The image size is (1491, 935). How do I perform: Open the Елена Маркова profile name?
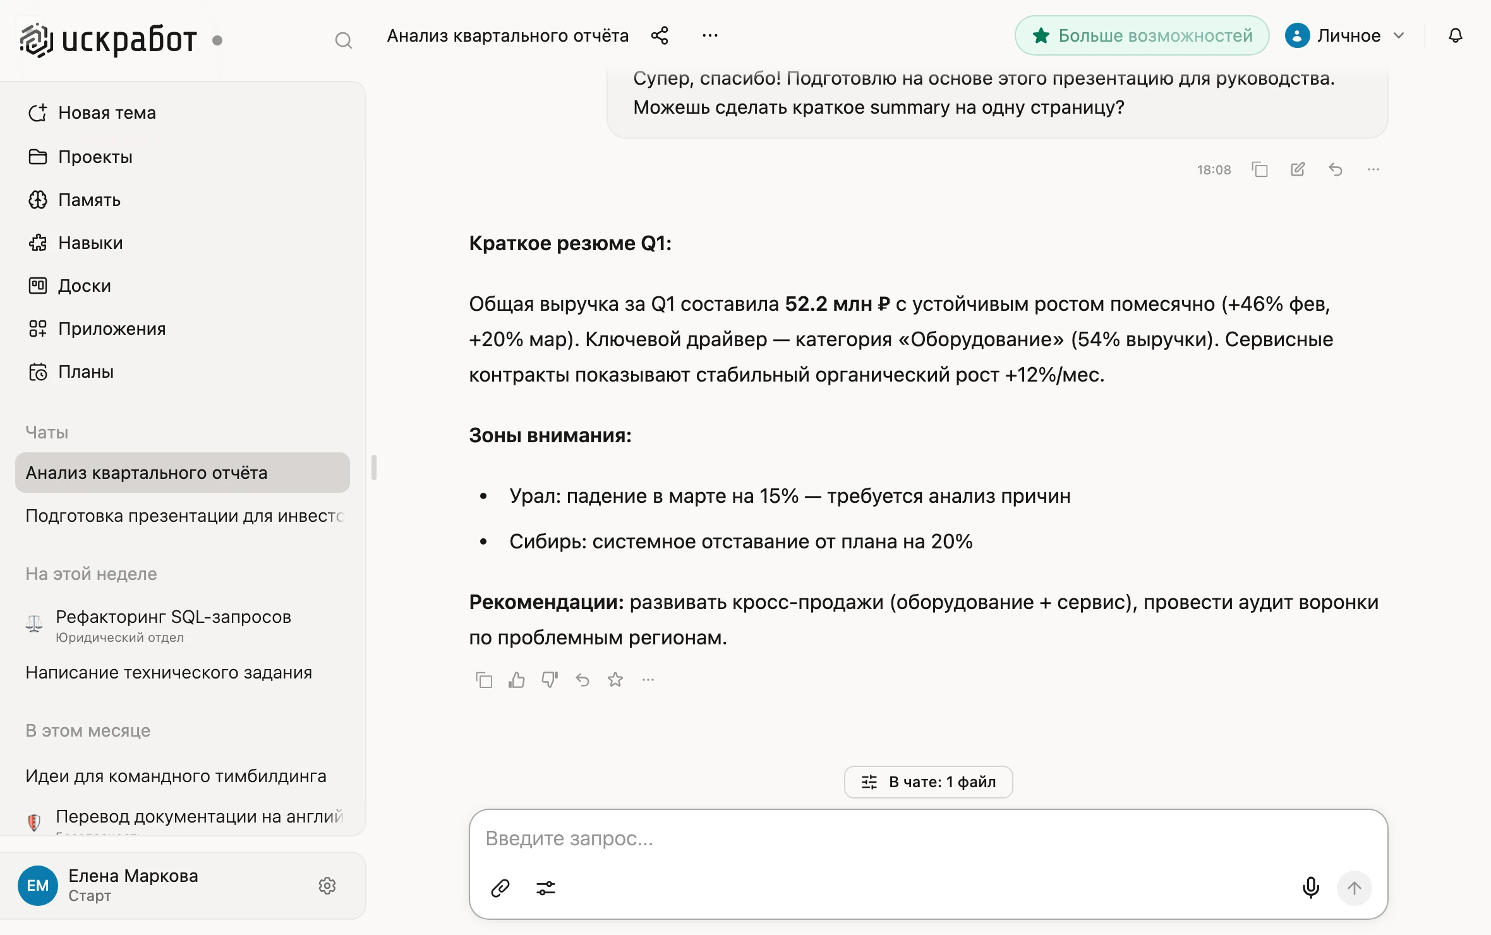pyautogui.click(x=133, y=876)
